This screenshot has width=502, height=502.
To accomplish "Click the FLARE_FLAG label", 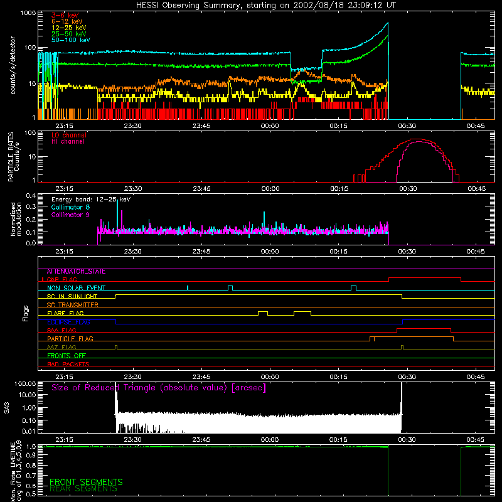I will [65, 313].
